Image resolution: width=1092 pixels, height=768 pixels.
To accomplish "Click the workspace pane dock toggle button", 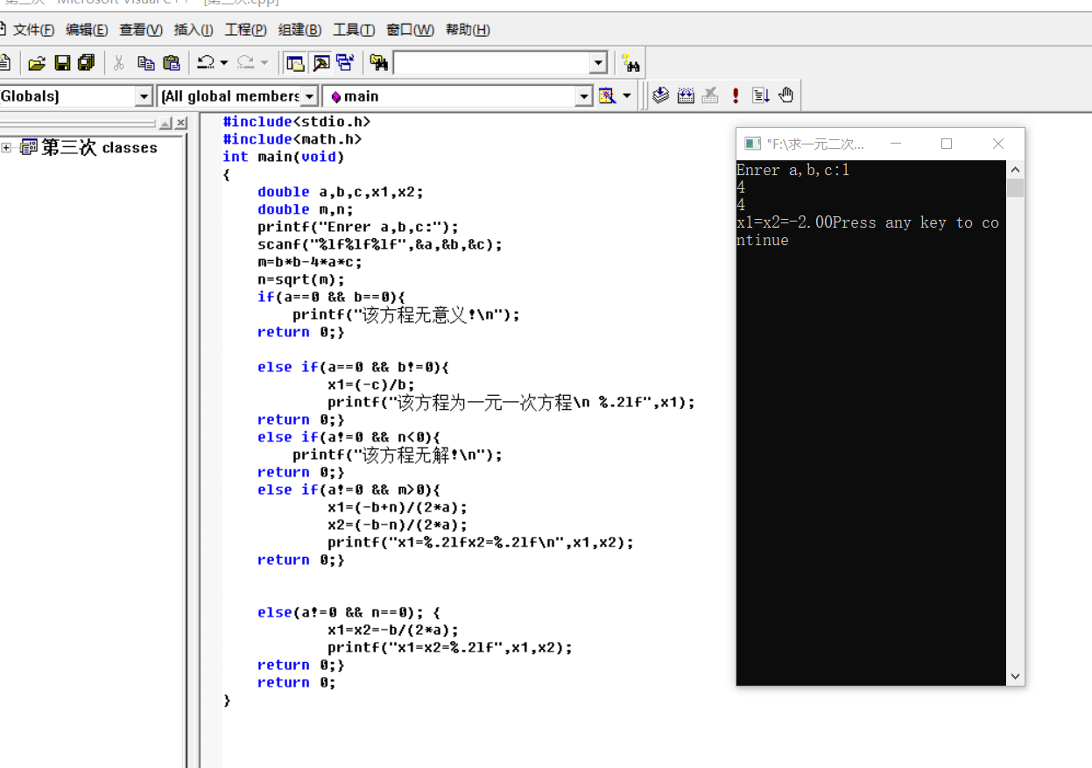I will [x=166, y=123].
